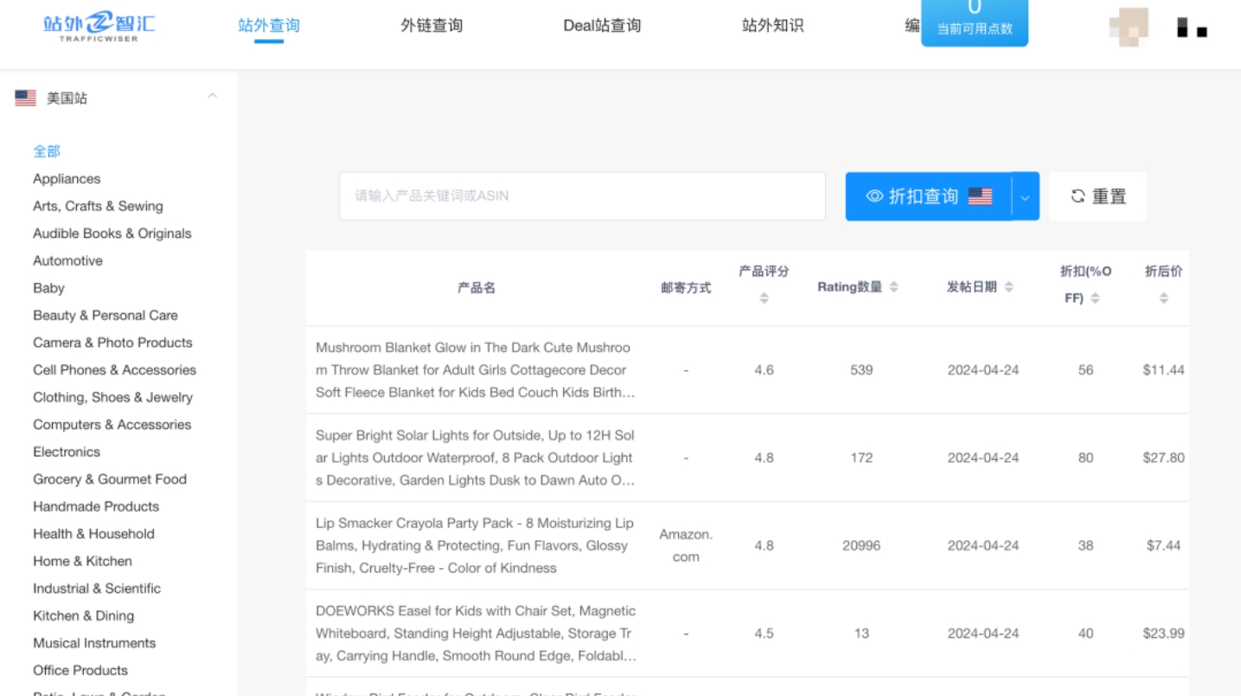Sort by 折后价 column arrows
Screen dimensions: 1241x696
pyautogui.click(x=1163, y=298)
